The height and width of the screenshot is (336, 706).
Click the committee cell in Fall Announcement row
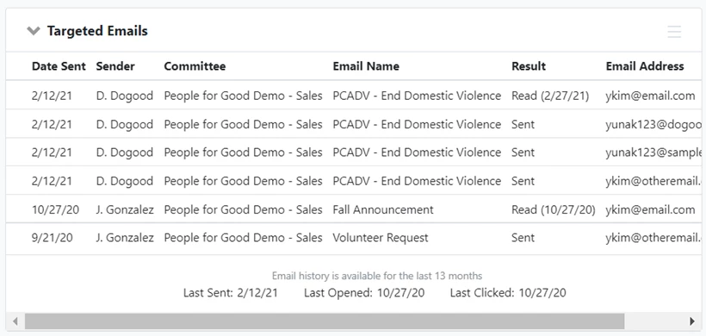tap(243, 209)
